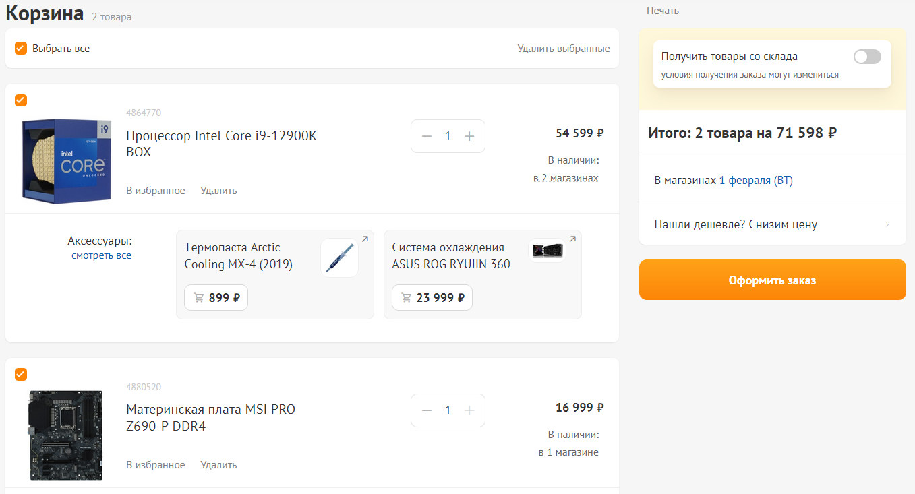Click the Arctic MX-4 thermal paste thumbnail
Screen dimensions: 915x494
tap(339, 258)
